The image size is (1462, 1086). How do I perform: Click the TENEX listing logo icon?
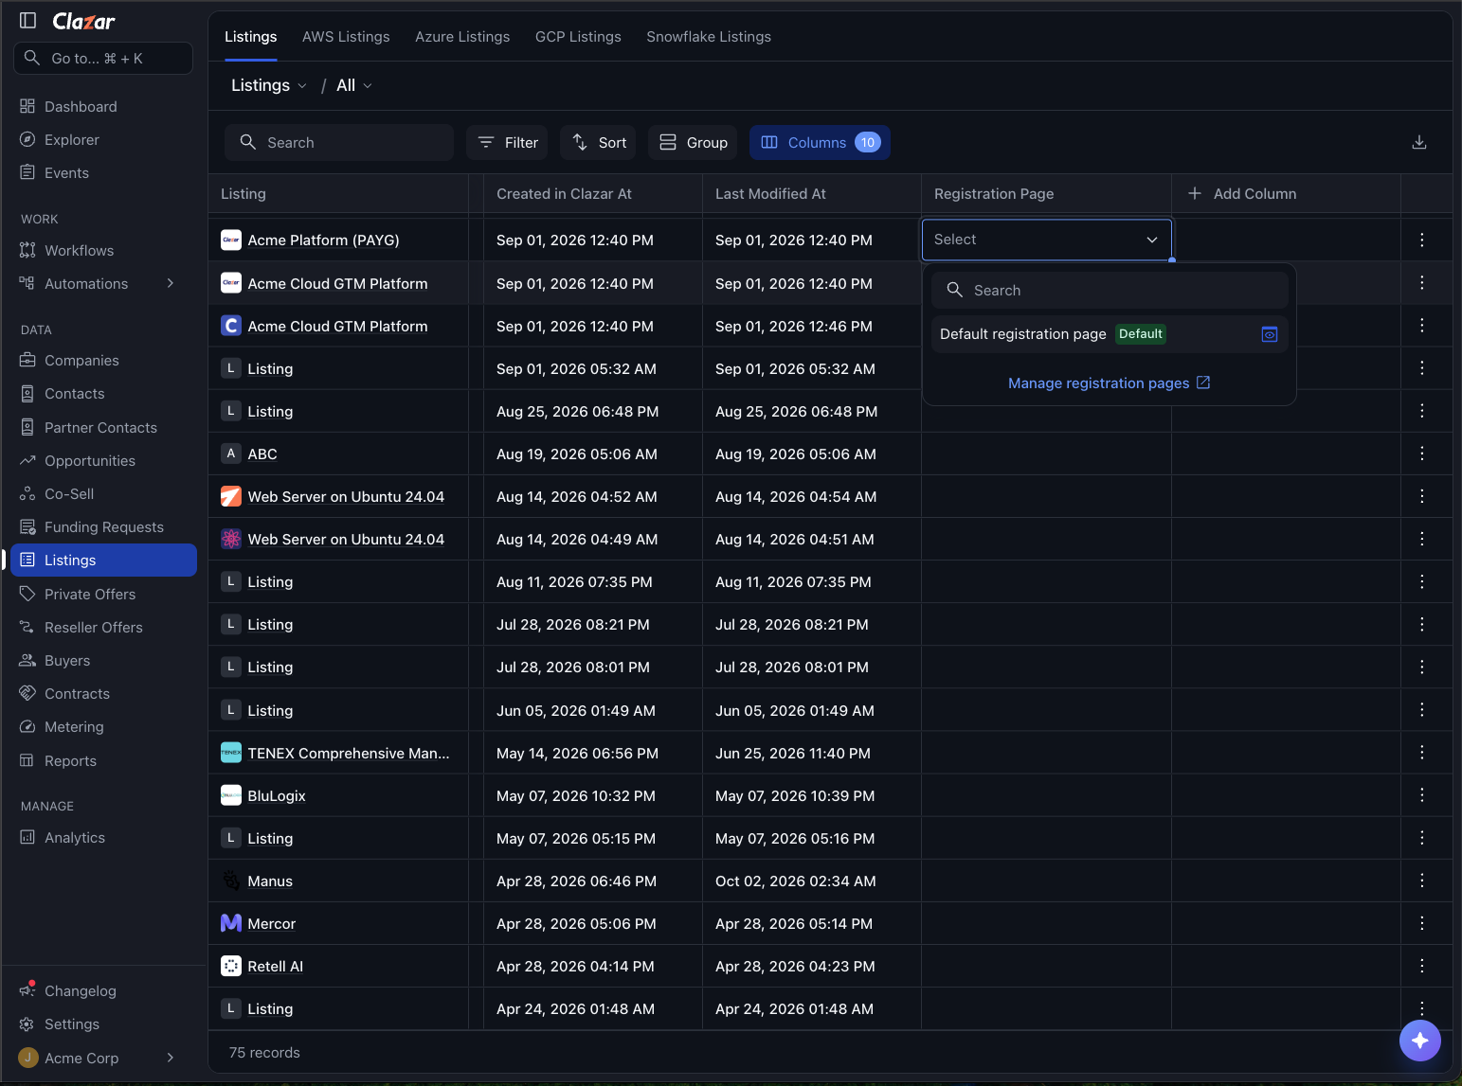231,753
